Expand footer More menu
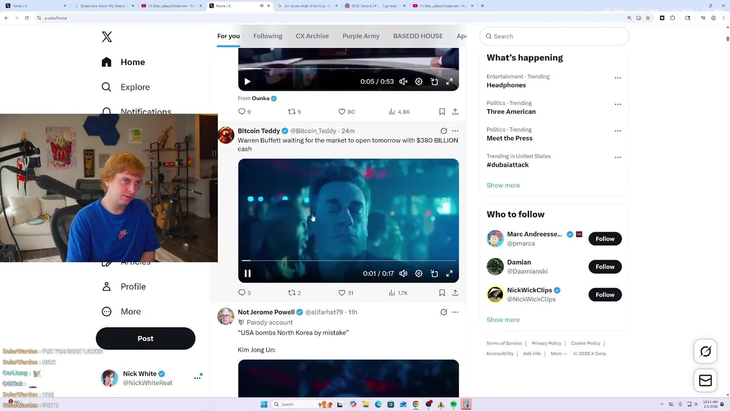Screen dimensions: 730x411 coord(559,353)
